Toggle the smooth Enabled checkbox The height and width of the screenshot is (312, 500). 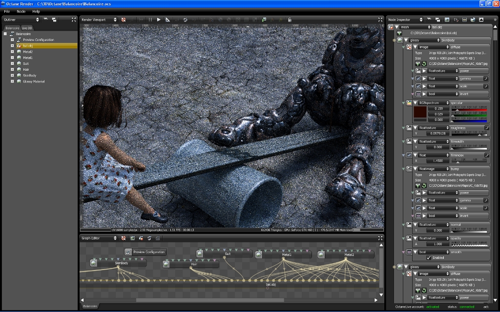pyautogui.click(x=429, y=257)
